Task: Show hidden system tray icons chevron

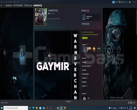Action: (118, 108)
